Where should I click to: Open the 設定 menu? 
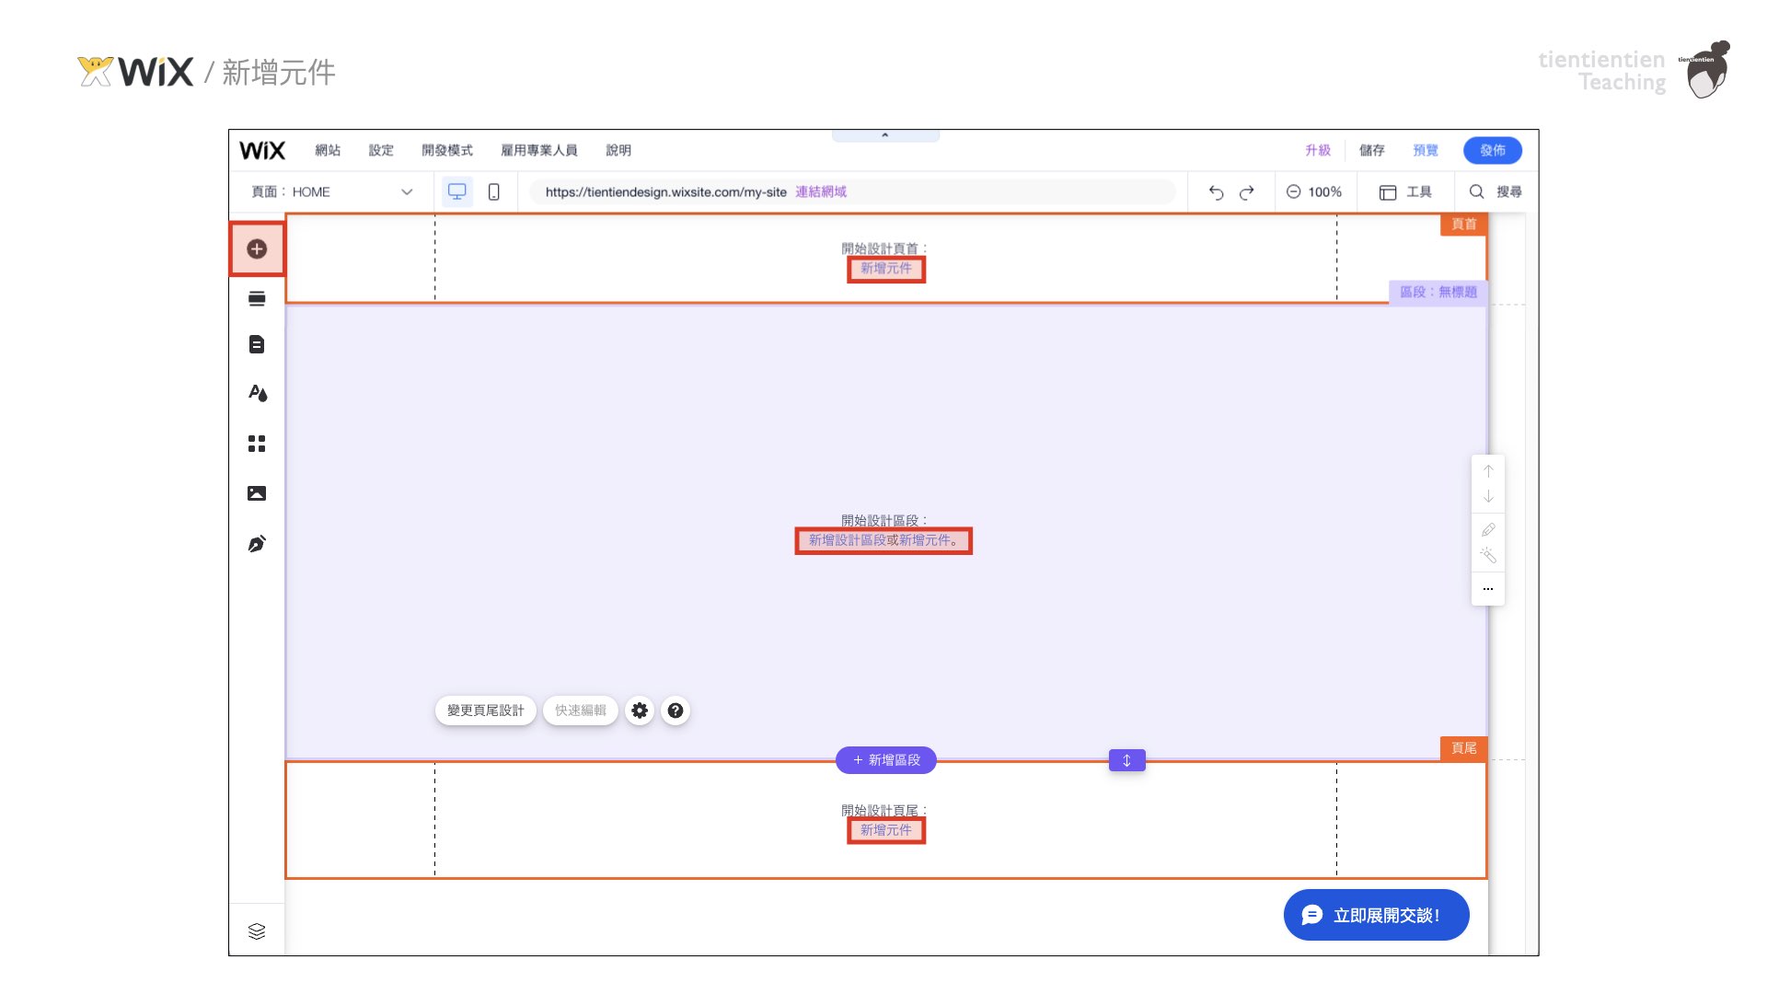381,150
